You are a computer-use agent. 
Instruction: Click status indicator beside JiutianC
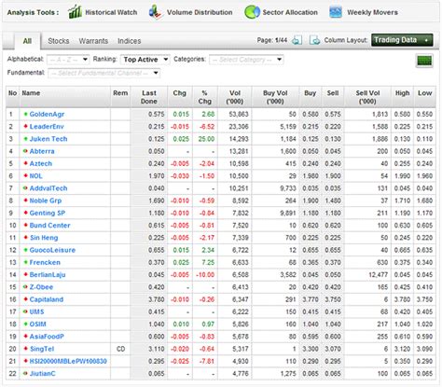(25, 373)
